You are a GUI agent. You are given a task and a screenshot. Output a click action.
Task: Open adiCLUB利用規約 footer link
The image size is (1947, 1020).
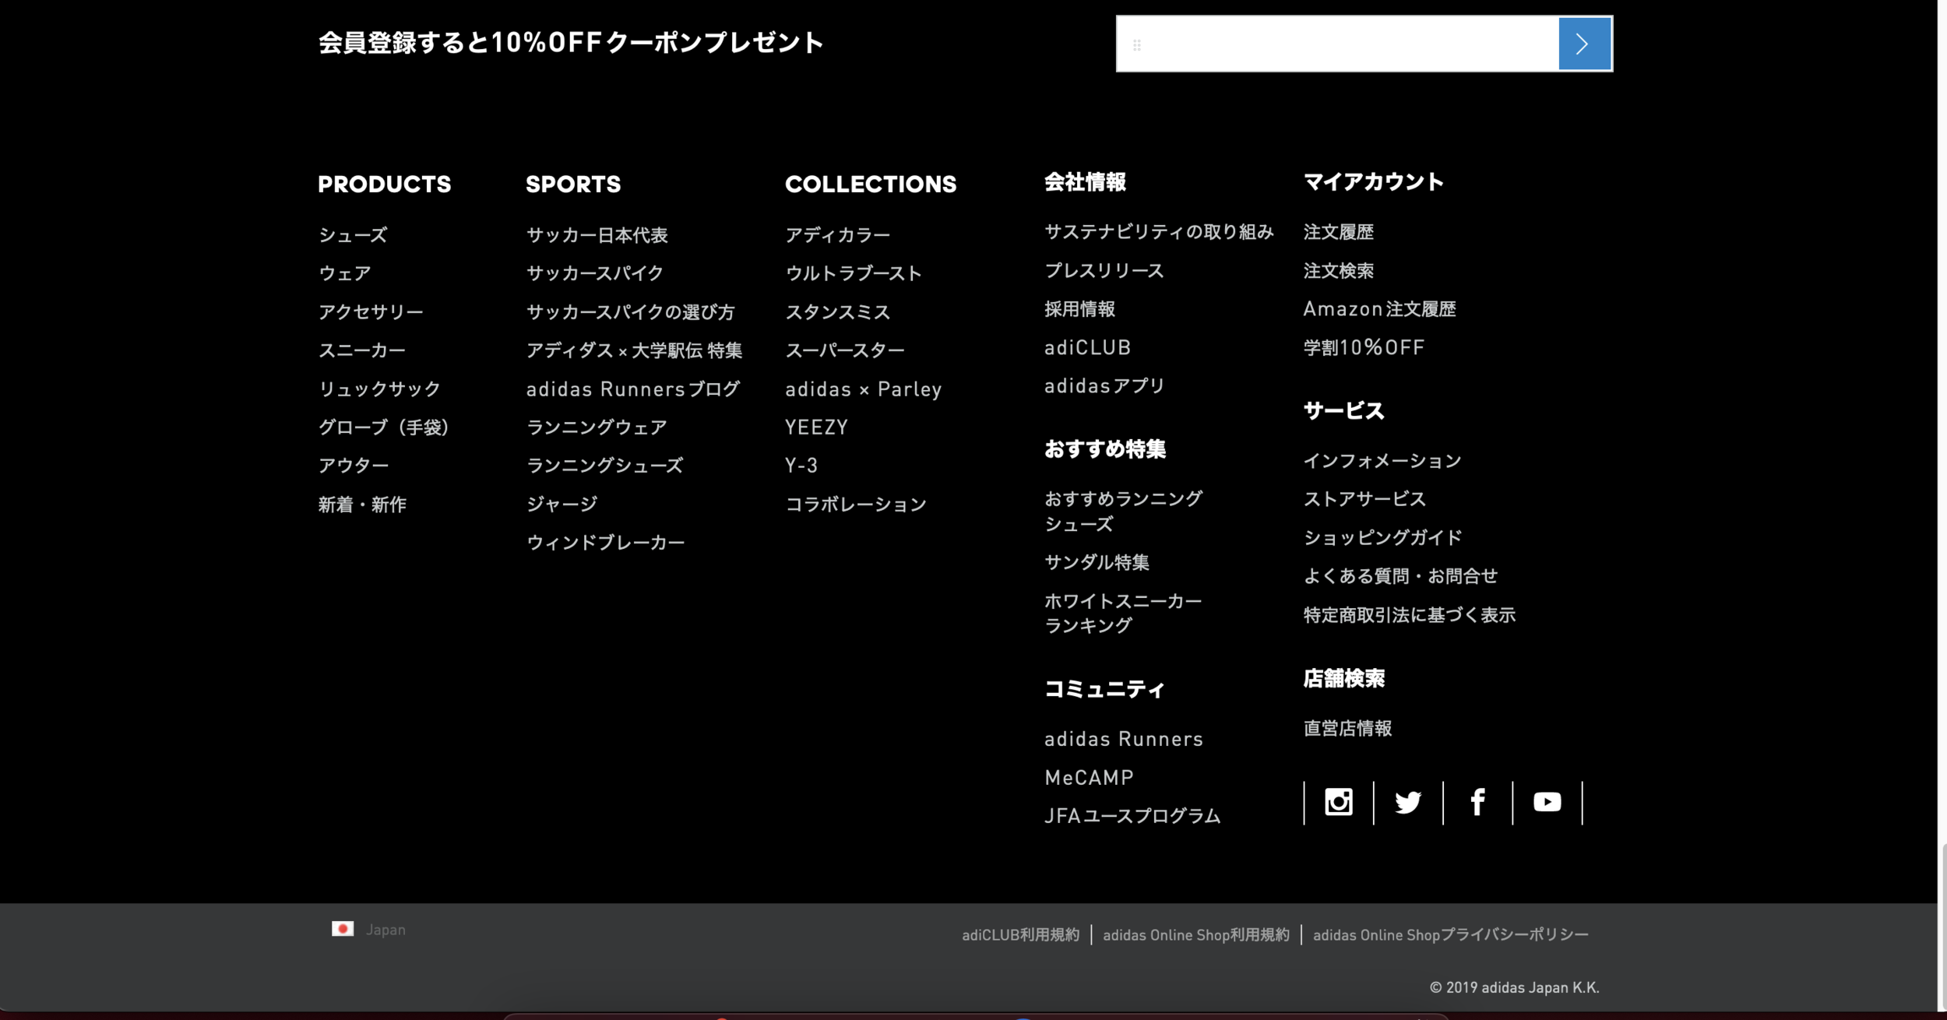coord(1020,934)
